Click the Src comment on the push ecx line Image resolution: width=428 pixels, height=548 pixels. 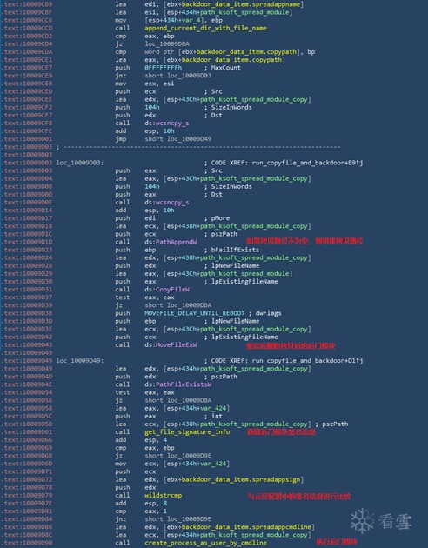(x=217, y=91)
